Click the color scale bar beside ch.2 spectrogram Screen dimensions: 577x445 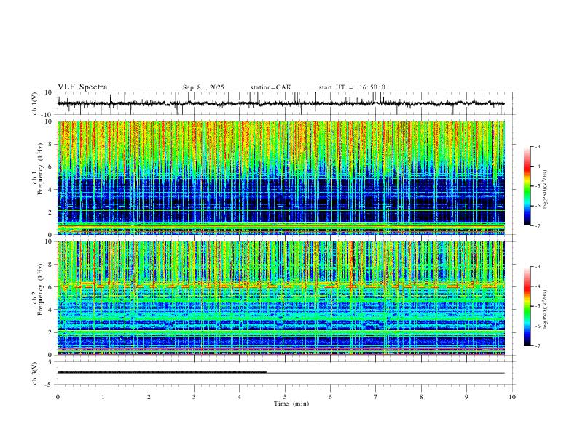pos(527,306)
